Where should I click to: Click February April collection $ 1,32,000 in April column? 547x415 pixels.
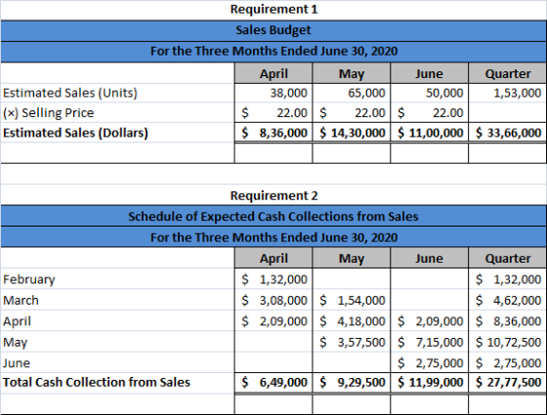pos(273,279)
